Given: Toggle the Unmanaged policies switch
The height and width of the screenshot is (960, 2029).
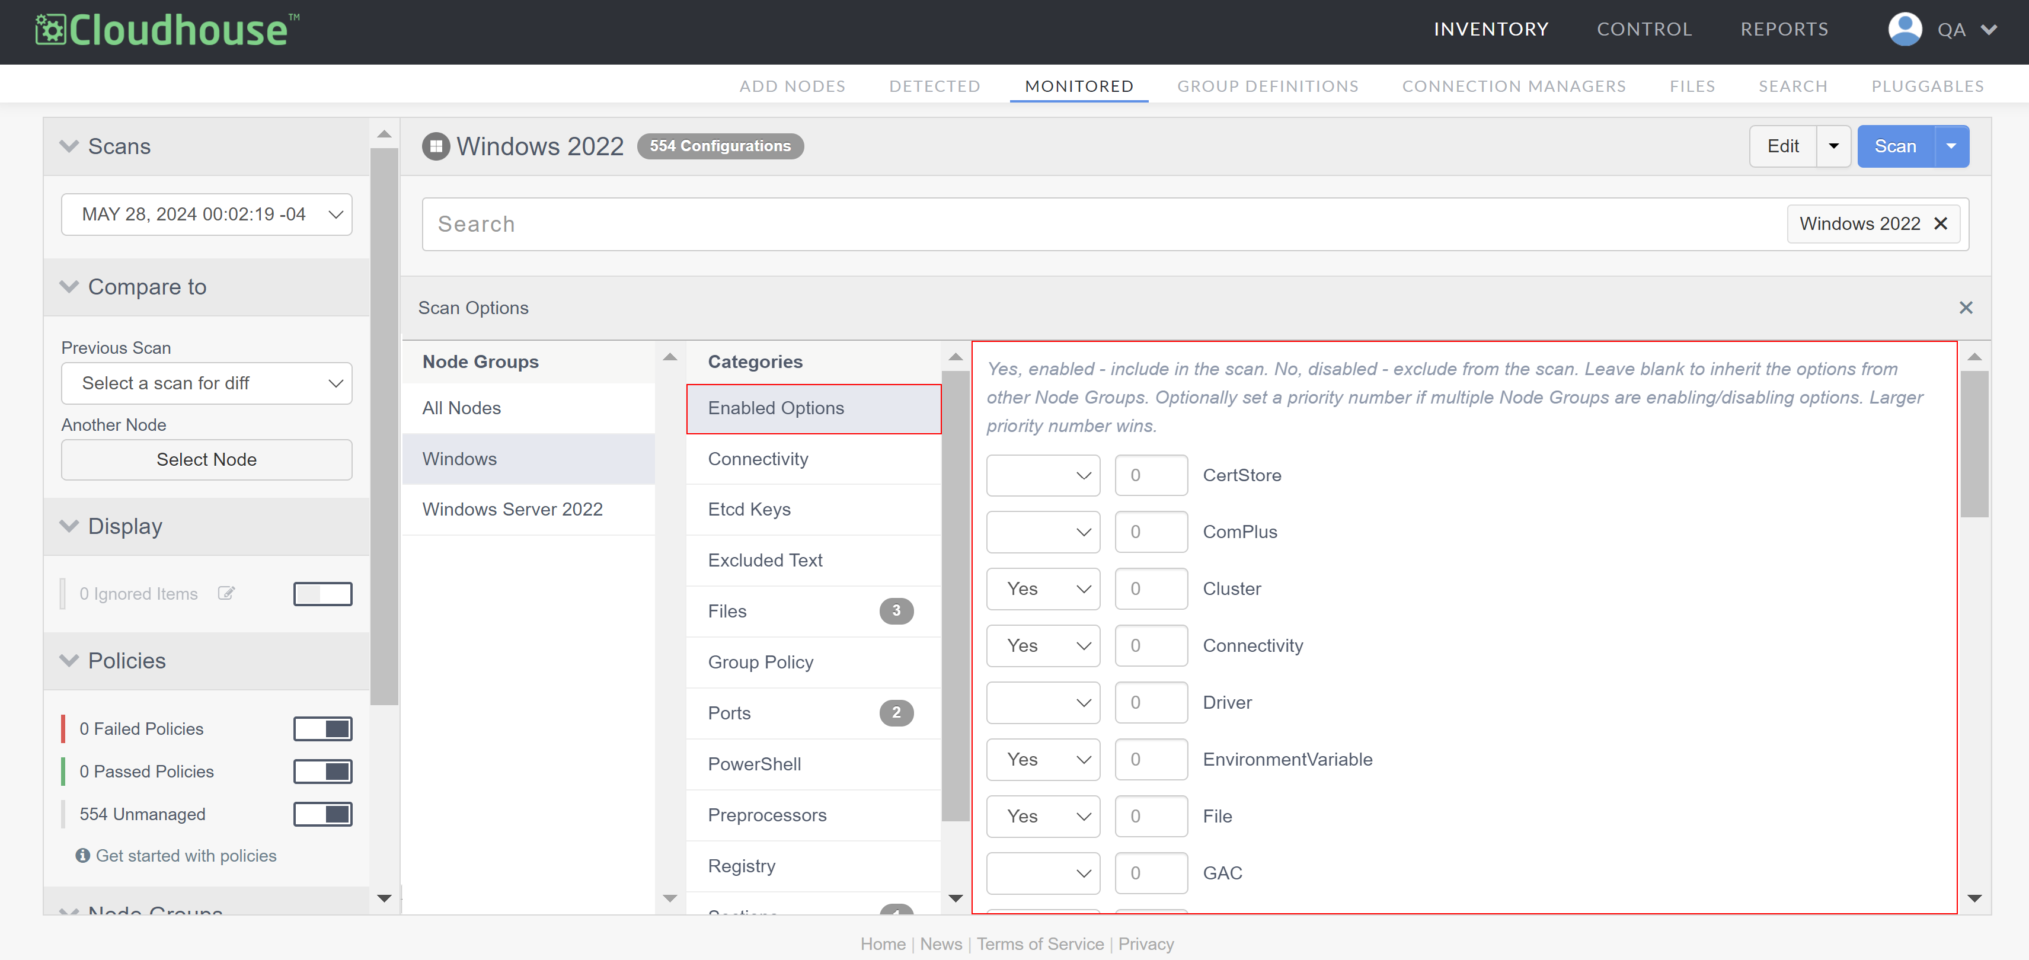Looking at the screenshot, I should pyautogui.click(x=322, y=814).
